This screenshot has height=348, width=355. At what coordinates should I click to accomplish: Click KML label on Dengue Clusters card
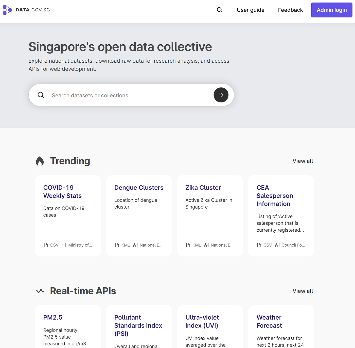(x=126, y=245)
